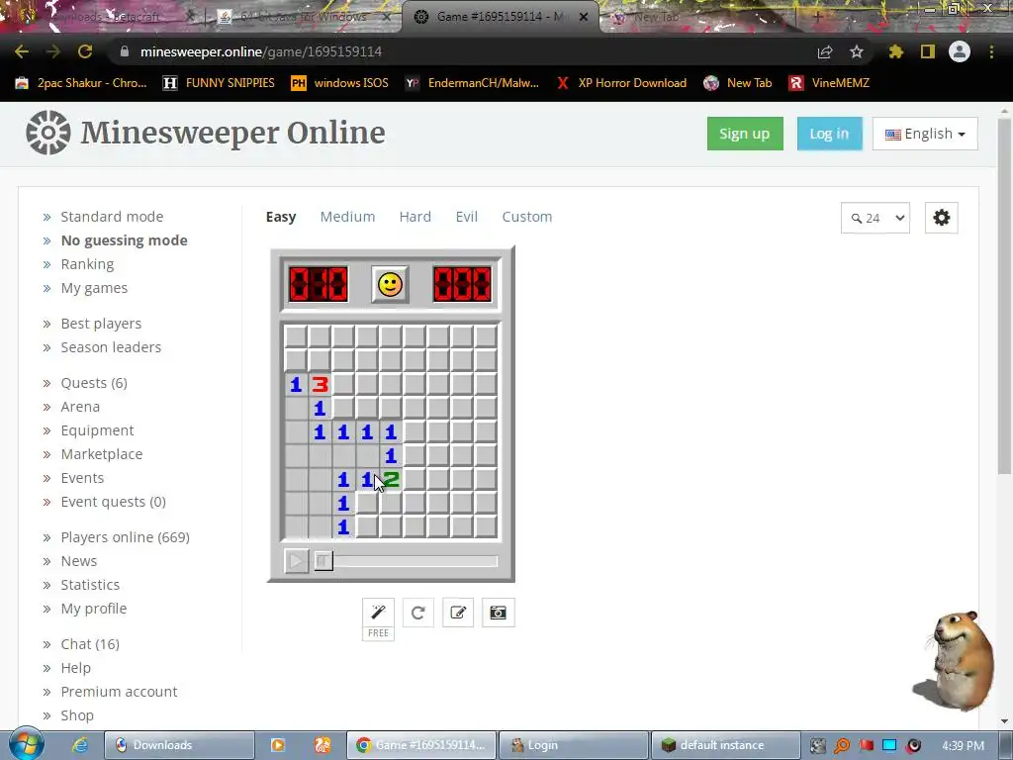Select the Hard difficulty tab
This screenshot has height=760, width=1013.
click(x=414, y=217)
